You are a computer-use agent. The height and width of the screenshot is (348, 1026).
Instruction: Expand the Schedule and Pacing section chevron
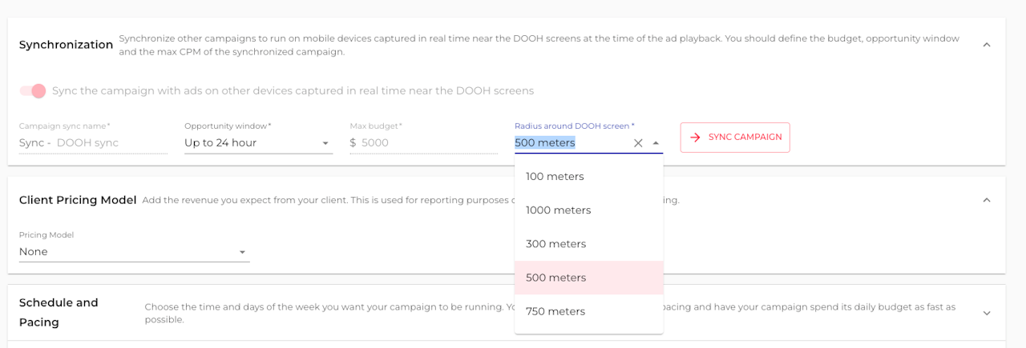pos(987,313)
